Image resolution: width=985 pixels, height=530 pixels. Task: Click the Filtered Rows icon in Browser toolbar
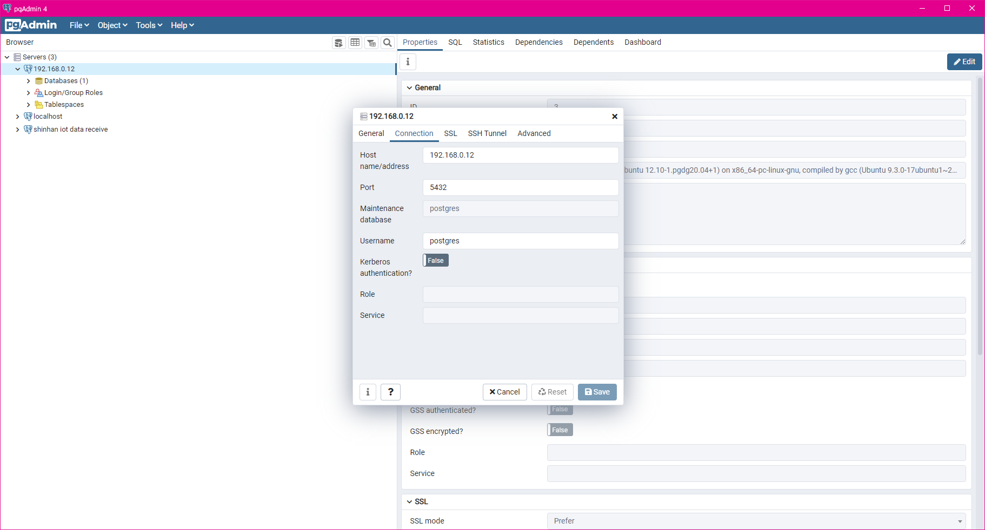point(371,43)
